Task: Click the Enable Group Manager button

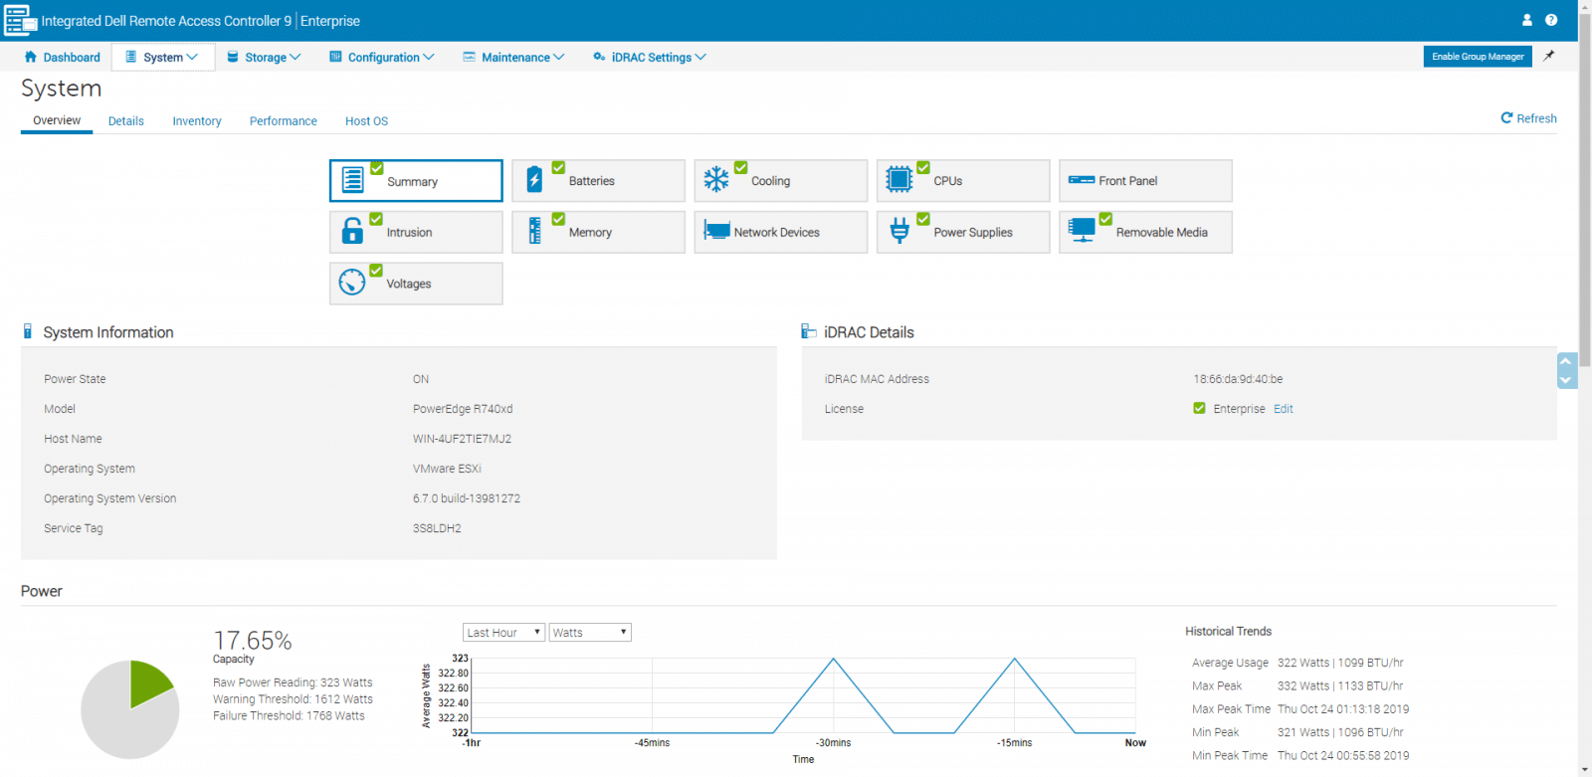Action: [1478, 57]
